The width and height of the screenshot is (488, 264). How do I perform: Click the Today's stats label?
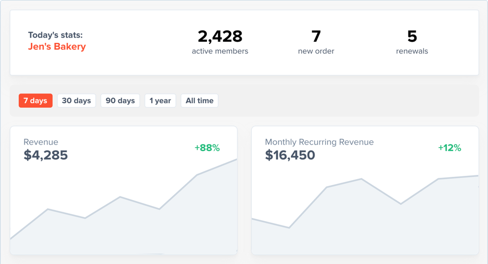[56, 35]
